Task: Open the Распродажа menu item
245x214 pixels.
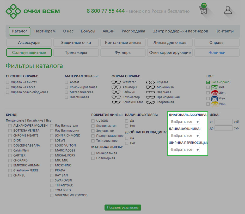Action: (133, 31)
